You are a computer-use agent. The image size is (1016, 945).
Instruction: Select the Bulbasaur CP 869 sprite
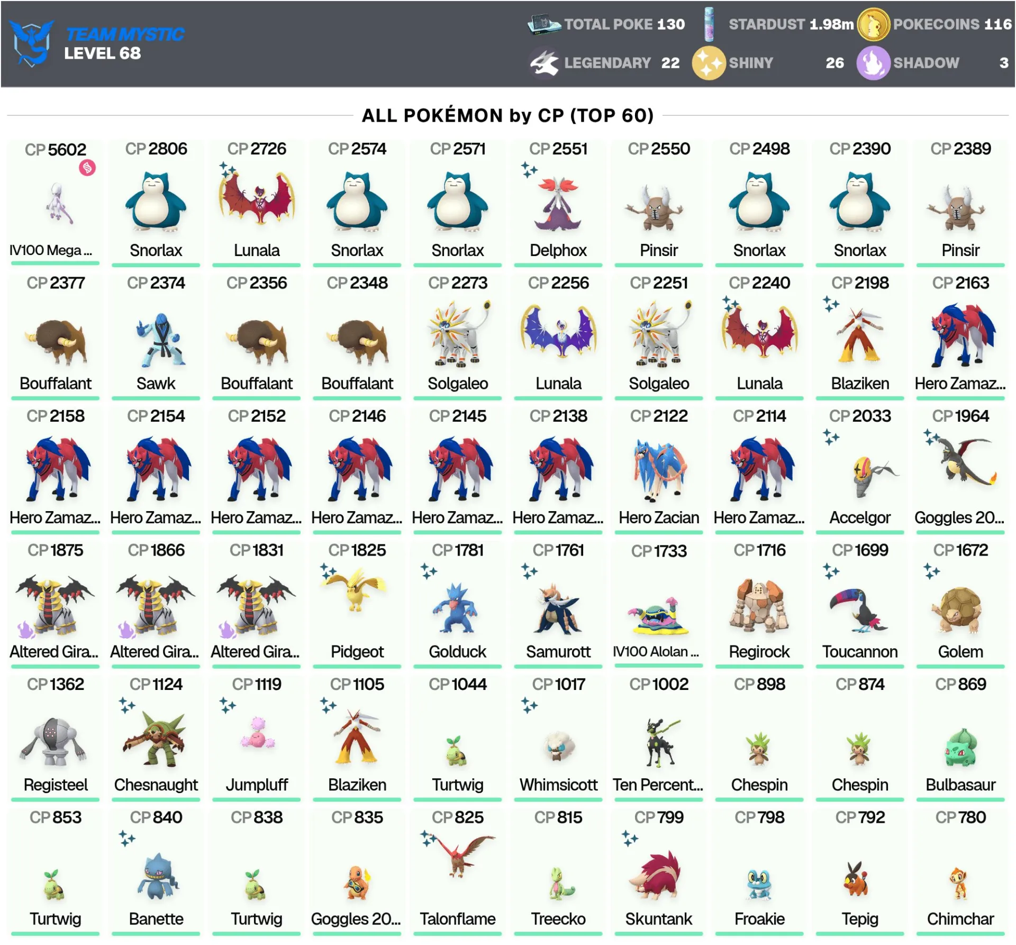961,748
